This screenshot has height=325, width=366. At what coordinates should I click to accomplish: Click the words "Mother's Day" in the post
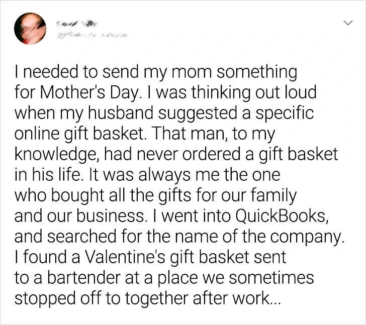73,94
